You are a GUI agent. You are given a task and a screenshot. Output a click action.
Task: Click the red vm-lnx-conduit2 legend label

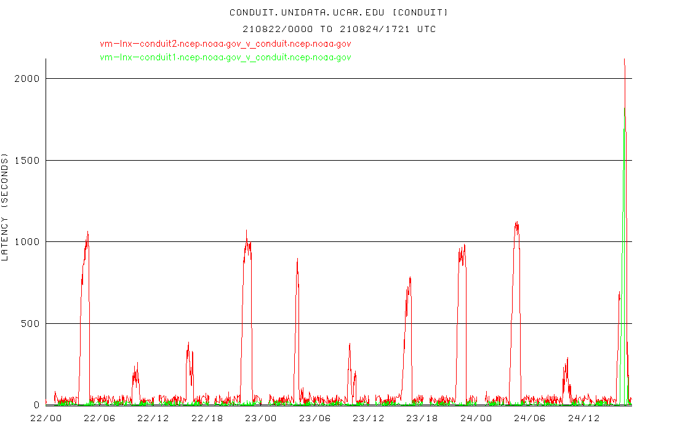(225, 44)
